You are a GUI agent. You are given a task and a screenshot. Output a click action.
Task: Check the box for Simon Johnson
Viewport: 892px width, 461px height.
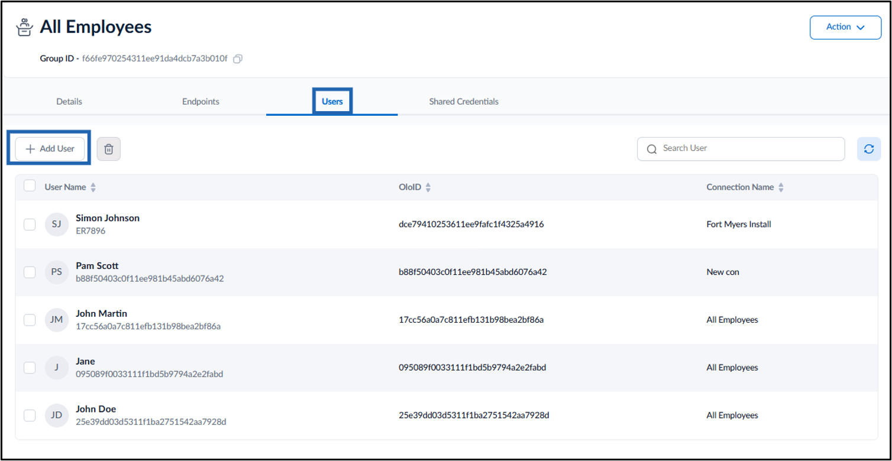coord(30,225)
